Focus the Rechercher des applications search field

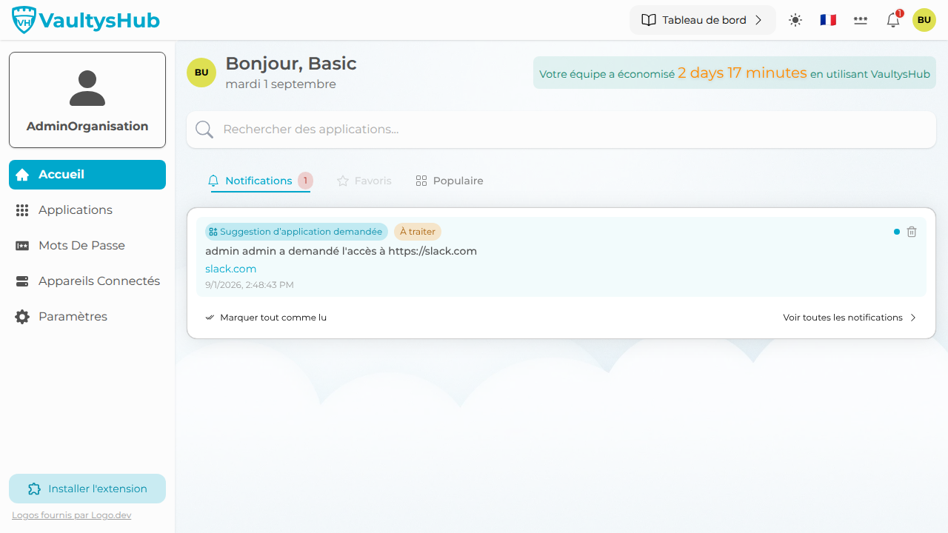click(561, 130)
